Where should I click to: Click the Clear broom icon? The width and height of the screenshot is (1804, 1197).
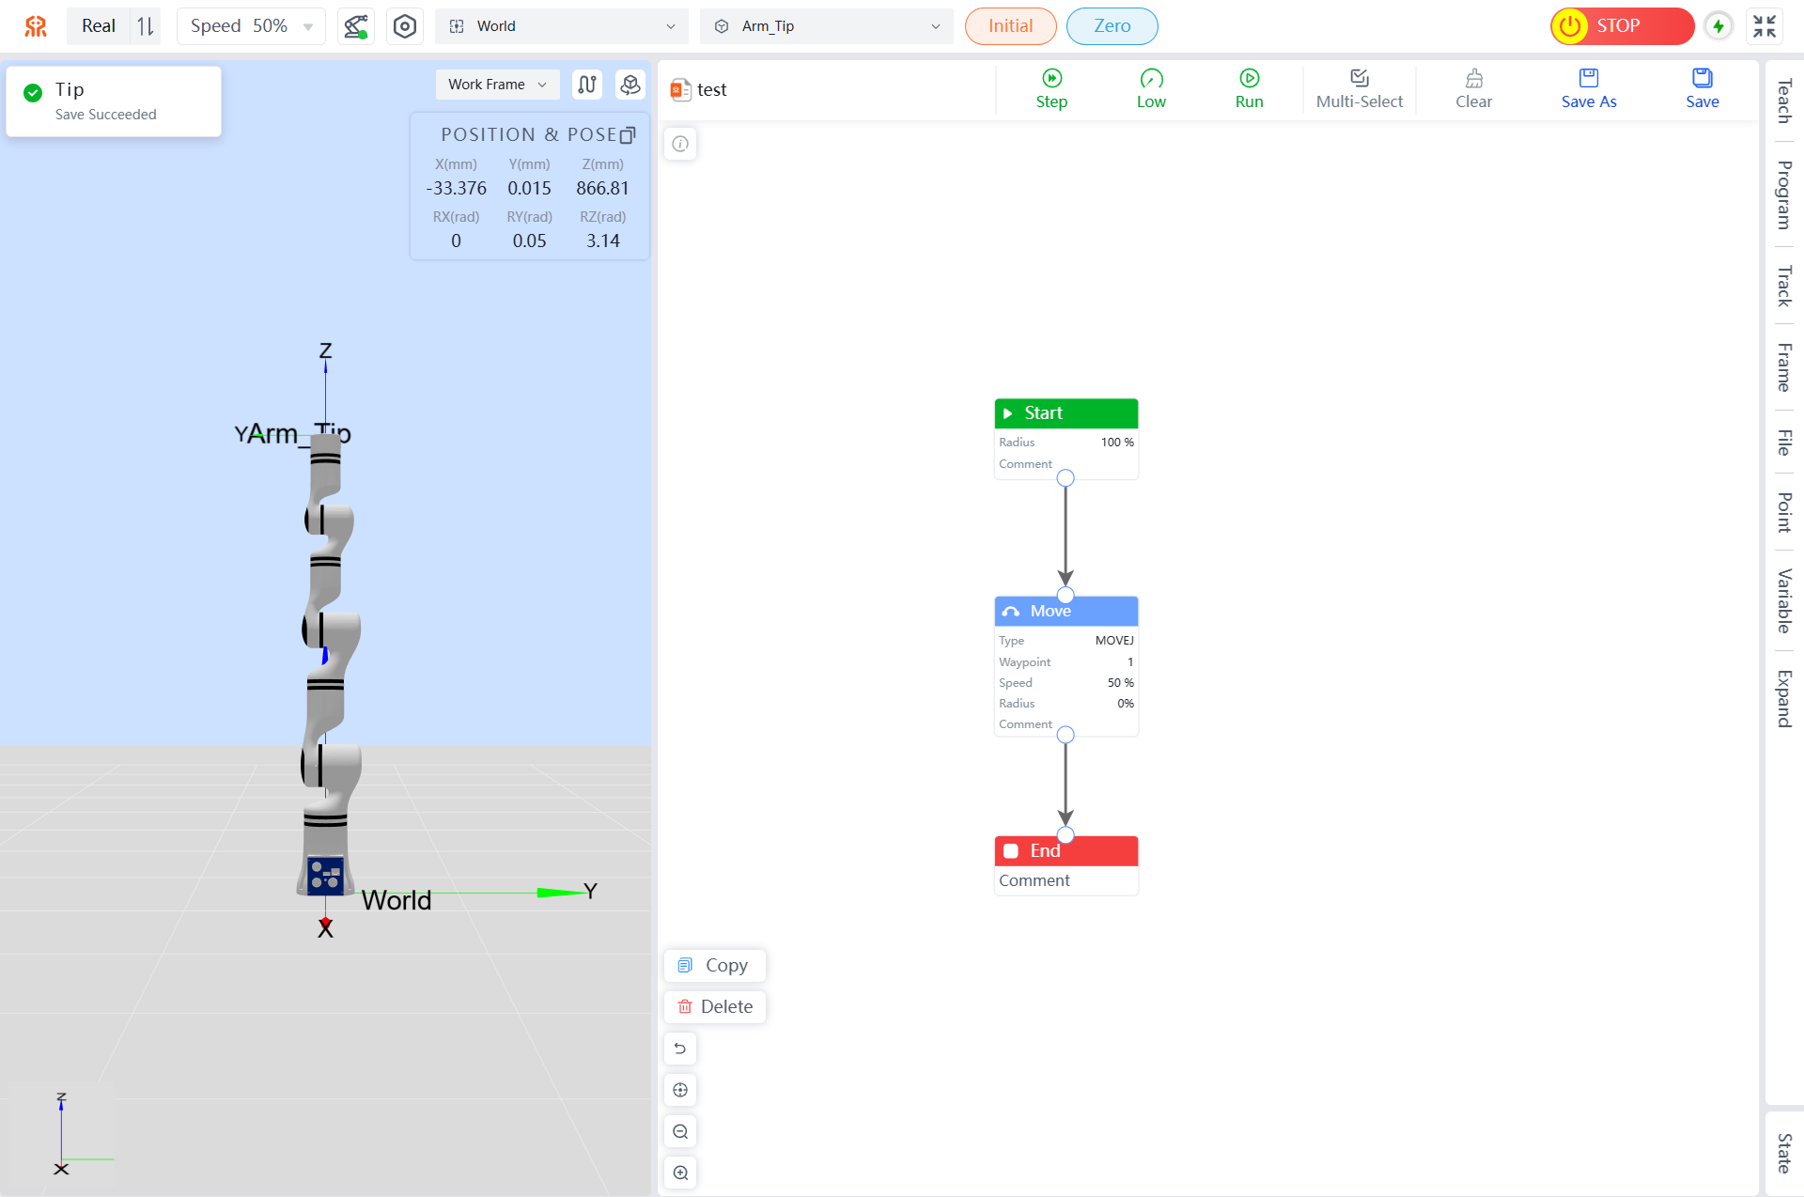[x=1473, y=79]
